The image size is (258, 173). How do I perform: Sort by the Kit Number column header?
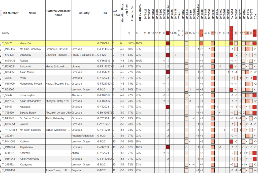(11, 13)
